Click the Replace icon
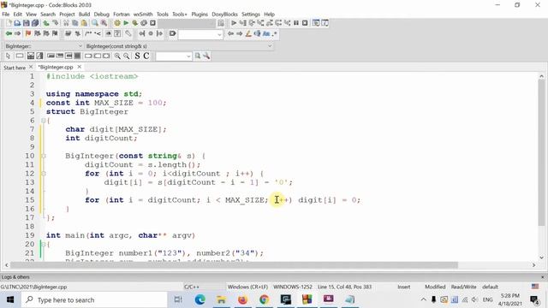548x308 pixels. pos(104,23)
